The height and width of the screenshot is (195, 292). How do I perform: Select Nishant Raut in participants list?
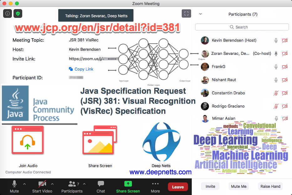click(x=242, y=80)
